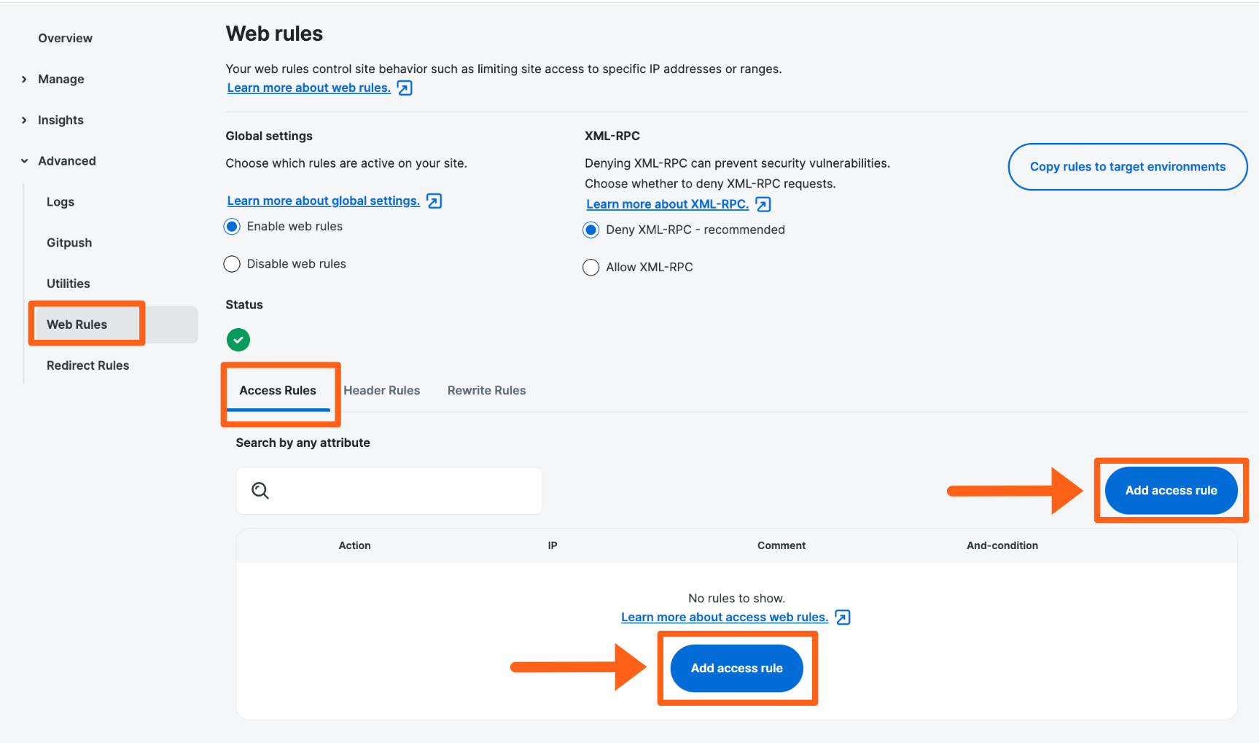Choose Allow XML-RPC
Viewport: 1259px width, 743px height.
590,267
